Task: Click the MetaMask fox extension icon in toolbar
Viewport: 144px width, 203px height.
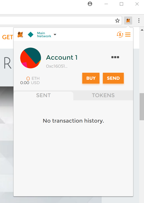Action: point(128,20)
